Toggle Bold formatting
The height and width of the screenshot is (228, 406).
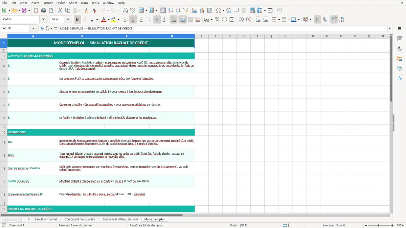(77, 20)
